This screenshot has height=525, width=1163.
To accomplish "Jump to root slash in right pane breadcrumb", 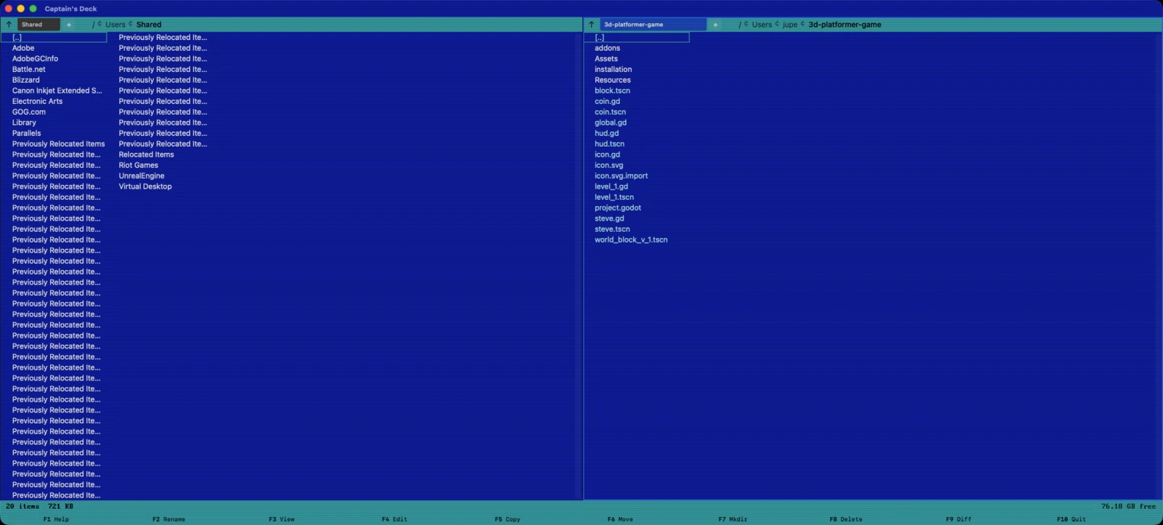I will point(740,25).
